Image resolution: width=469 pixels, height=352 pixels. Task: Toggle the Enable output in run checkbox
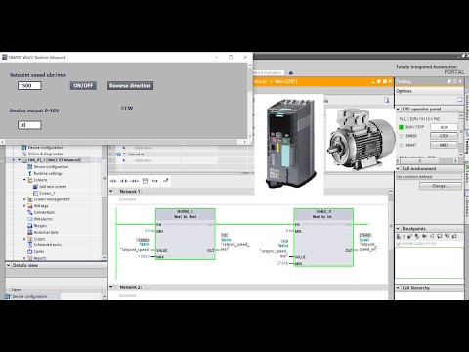point(399,243)
